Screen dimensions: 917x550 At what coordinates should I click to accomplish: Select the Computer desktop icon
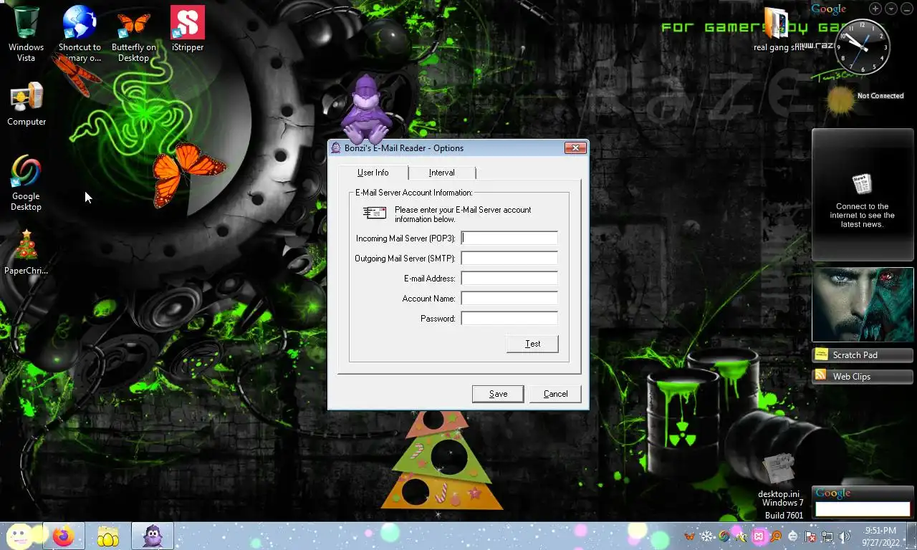pyautogui.click(x=27, y=104)
